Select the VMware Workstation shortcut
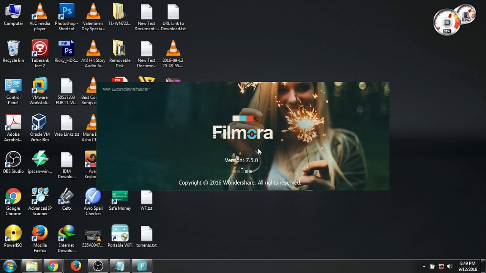This screenshot has height=273, width=486. click(x=40, y=91)
